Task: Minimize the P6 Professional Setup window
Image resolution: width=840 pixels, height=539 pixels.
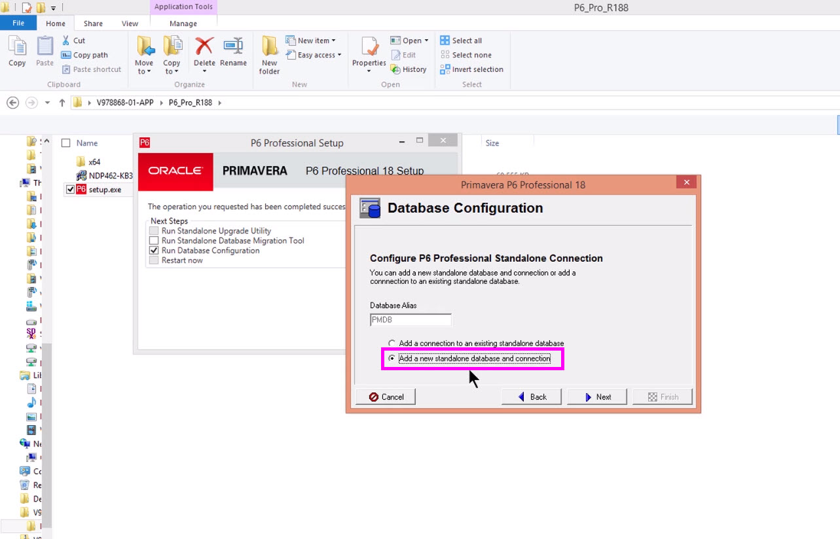Action: click(x=401, y=141)
